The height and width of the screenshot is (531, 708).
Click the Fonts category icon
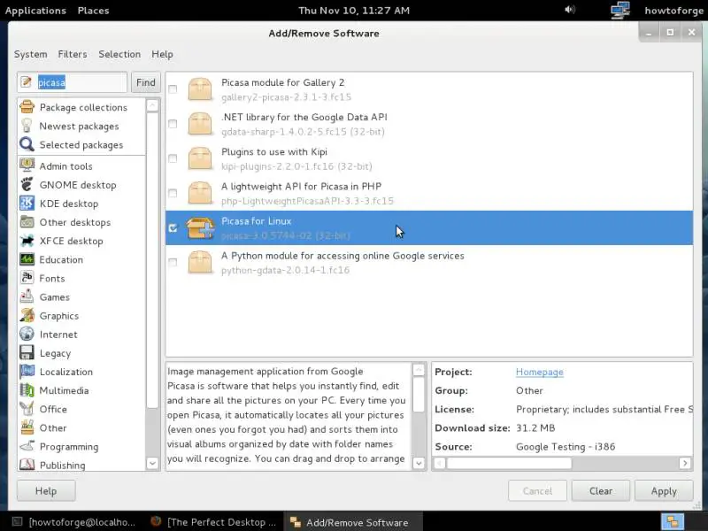point(27,278)
